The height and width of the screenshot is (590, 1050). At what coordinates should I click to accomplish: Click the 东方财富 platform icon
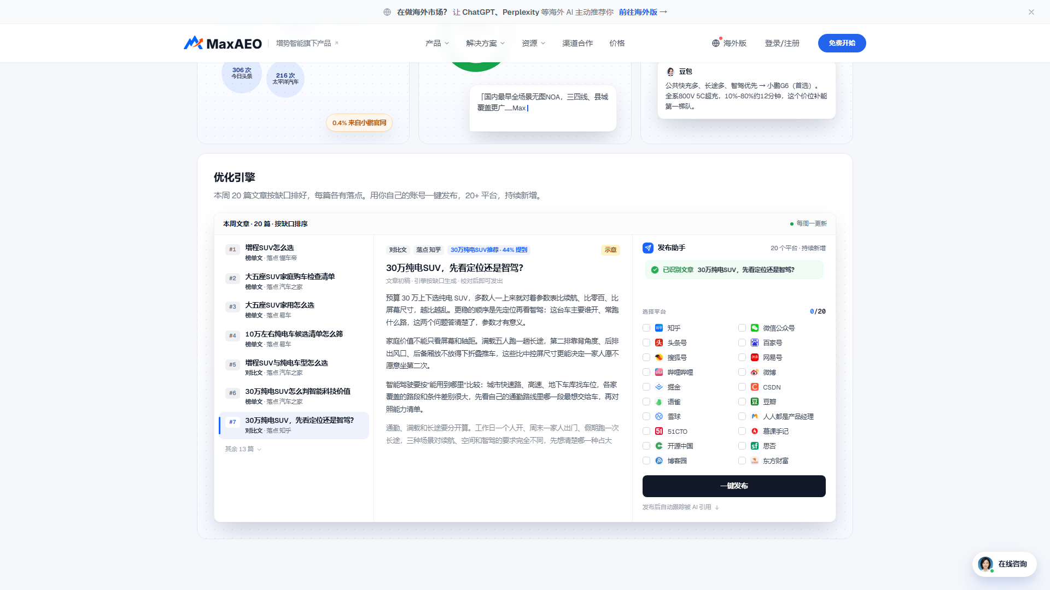(x=755, y=461)
